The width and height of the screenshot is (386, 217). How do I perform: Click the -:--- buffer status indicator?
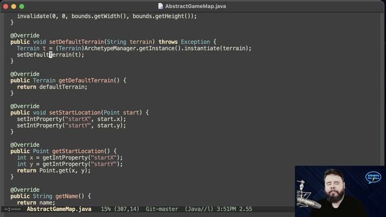click(x=13, y=209)
